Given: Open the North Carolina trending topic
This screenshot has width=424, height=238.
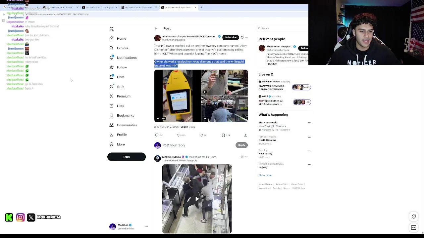Looking at the screenshot, I should [x=267, y=140].
